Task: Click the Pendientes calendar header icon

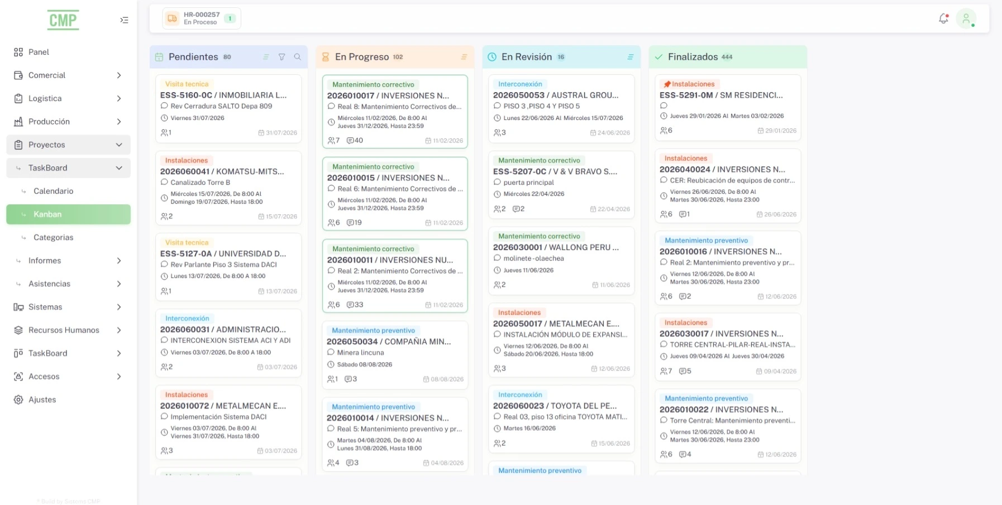Action: [x=159, y=57]
